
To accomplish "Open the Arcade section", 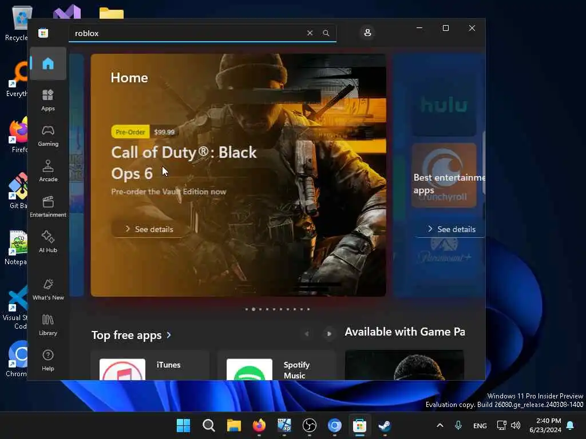I will point(48,171).
